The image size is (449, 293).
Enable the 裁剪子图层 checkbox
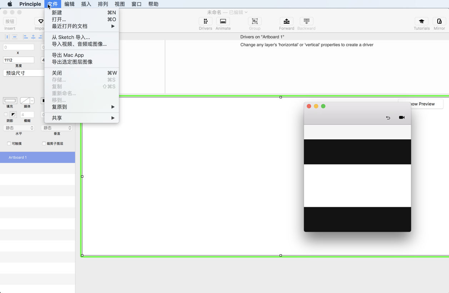coord(44,143)
